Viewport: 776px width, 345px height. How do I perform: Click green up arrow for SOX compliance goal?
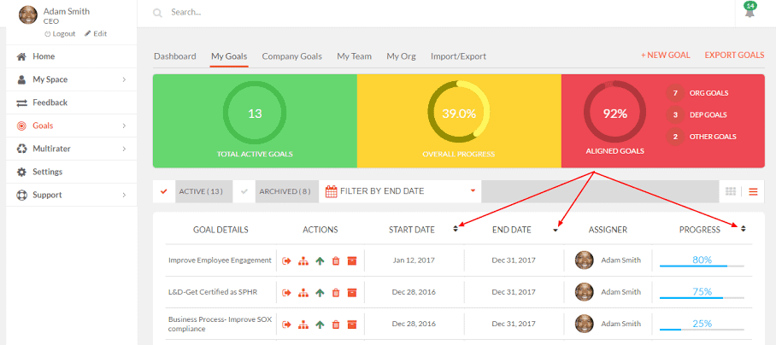[320, 325]
